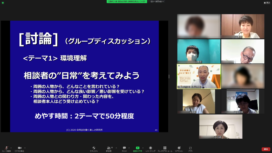The image size is (272, 153).
Task: Select the highlighted lecturer's video tile
Action: tap(199, 76)
